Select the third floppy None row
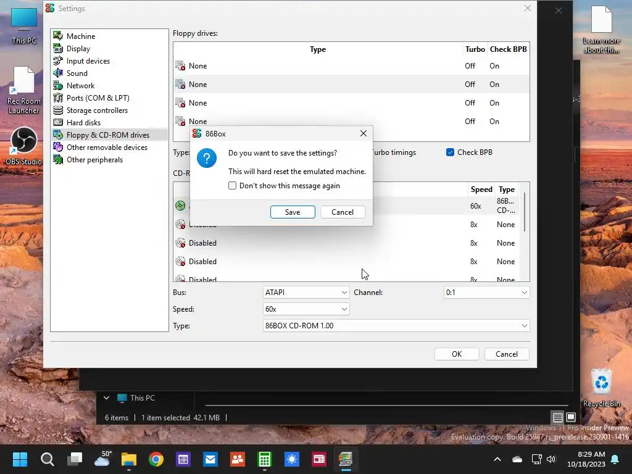The width and height of the screenshot is (632, 474). (x=351, y=103)
